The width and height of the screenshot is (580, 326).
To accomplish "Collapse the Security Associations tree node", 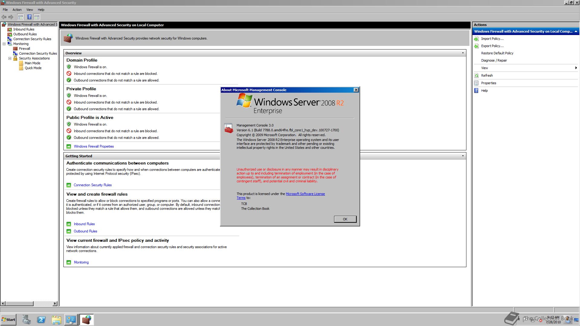I will click(x=10, y=58).
